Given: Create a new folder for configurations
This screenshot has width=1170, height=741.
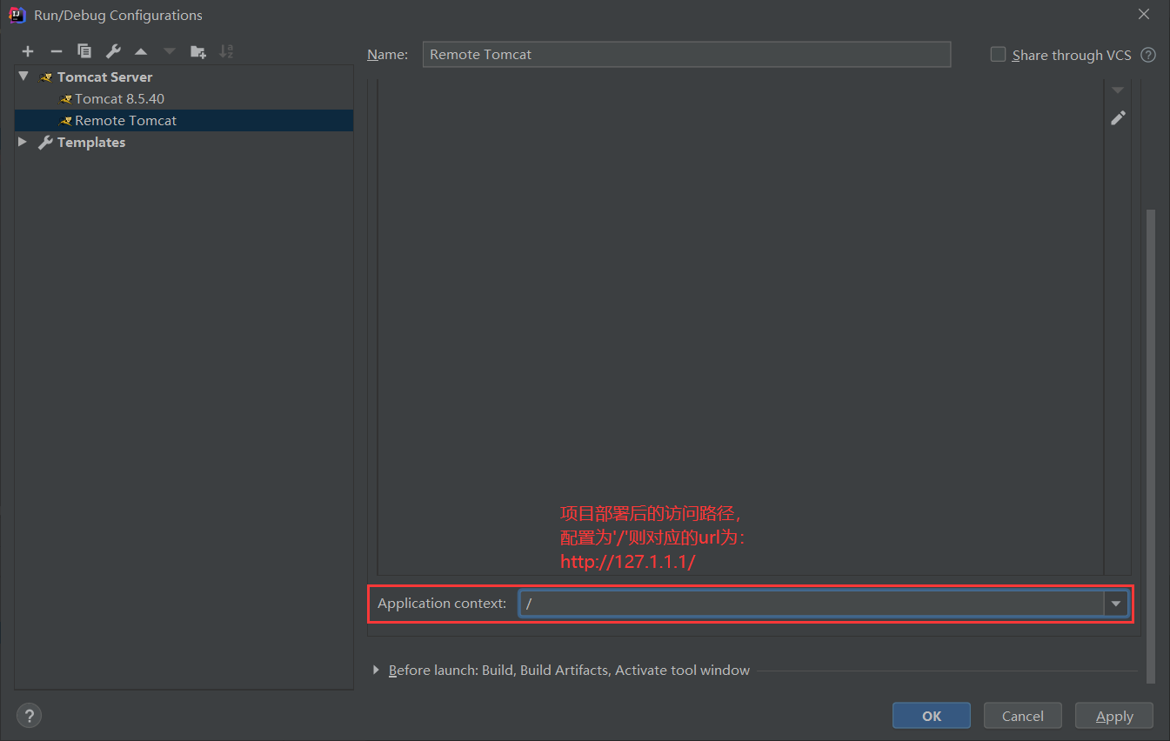Looking at the screenshot, I should [x=198, y=51].
